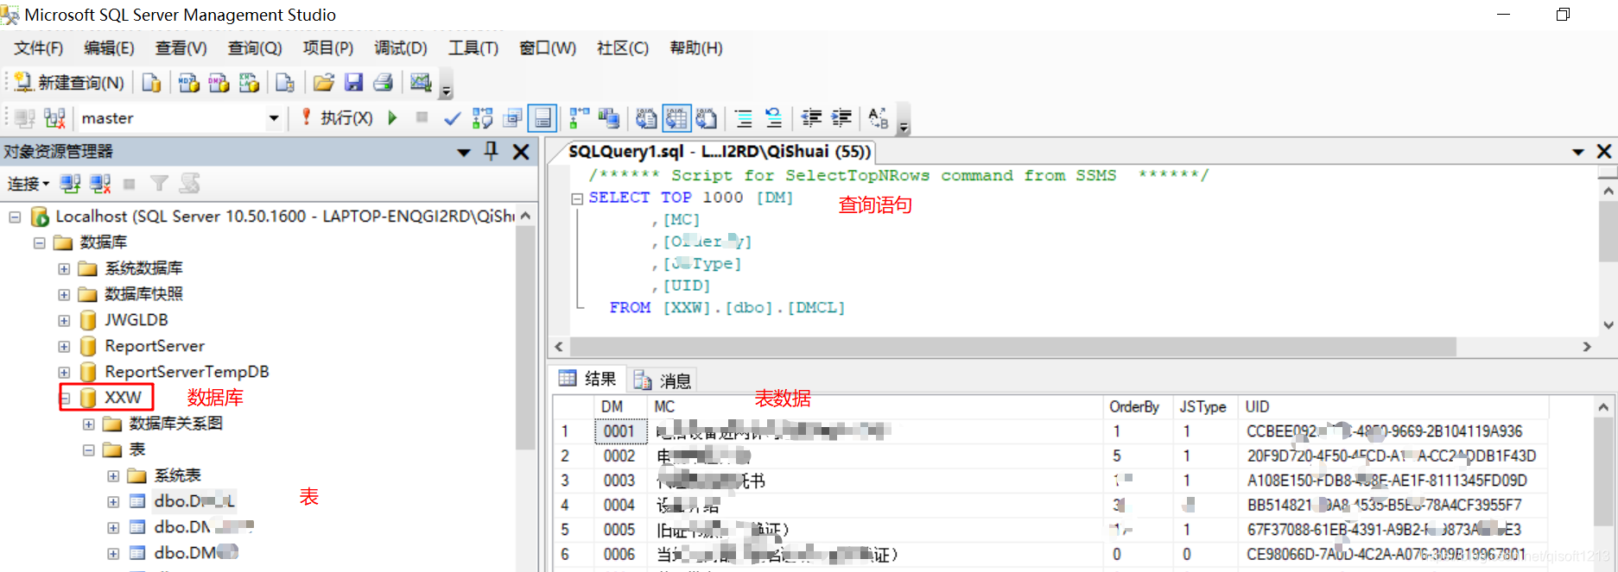
Task: Expand the ReportServerTempDB database node
Action: point(64,372)
